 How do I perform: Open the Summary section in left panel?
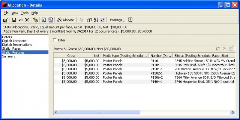9,56
